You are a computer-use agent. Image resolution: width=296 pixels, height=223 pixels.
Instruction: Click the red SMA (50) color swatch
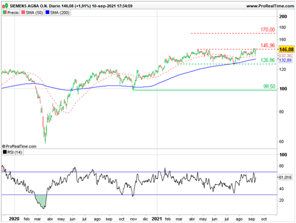[23, 12]
